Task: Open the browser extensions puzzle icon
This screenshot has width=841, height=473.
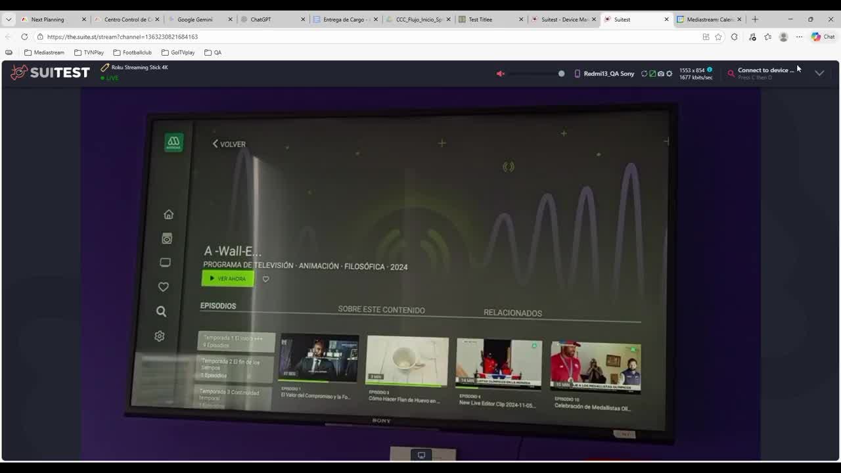Action: click(x=735, y=37)
